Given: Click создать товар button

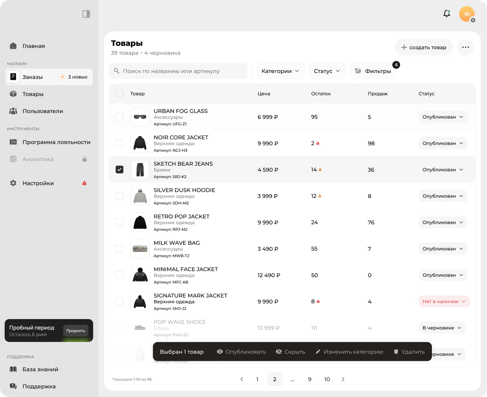Looking at the screenshot, I should click(424, 47).
